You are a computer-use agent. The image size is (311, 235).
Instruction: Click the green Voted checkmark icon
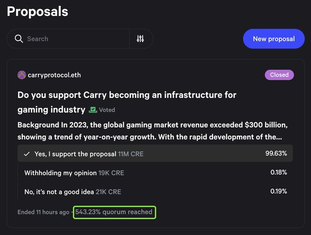[x=93, y=110]
